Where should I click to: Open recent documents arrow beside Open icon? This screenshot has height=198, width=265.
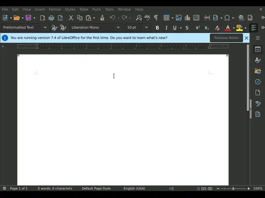pos(23,18)
